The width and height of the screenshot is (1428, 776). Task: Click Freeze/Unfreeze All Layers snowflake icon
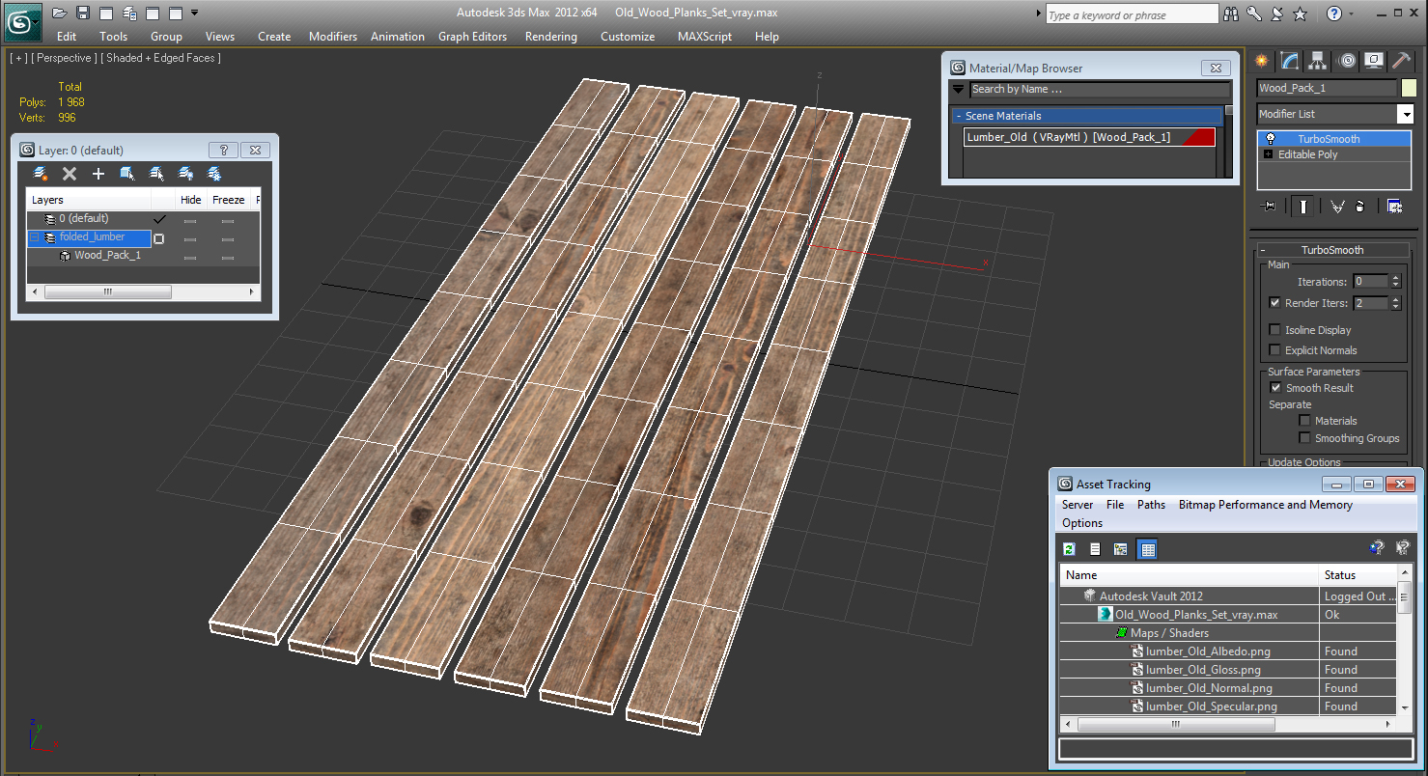click(x=214, y=174)
